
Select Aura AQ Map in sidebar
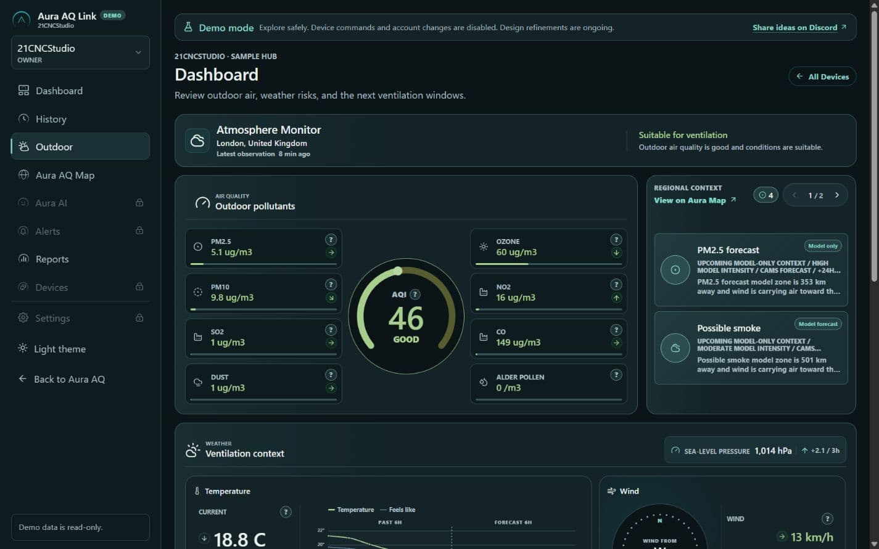pos(80,175)
